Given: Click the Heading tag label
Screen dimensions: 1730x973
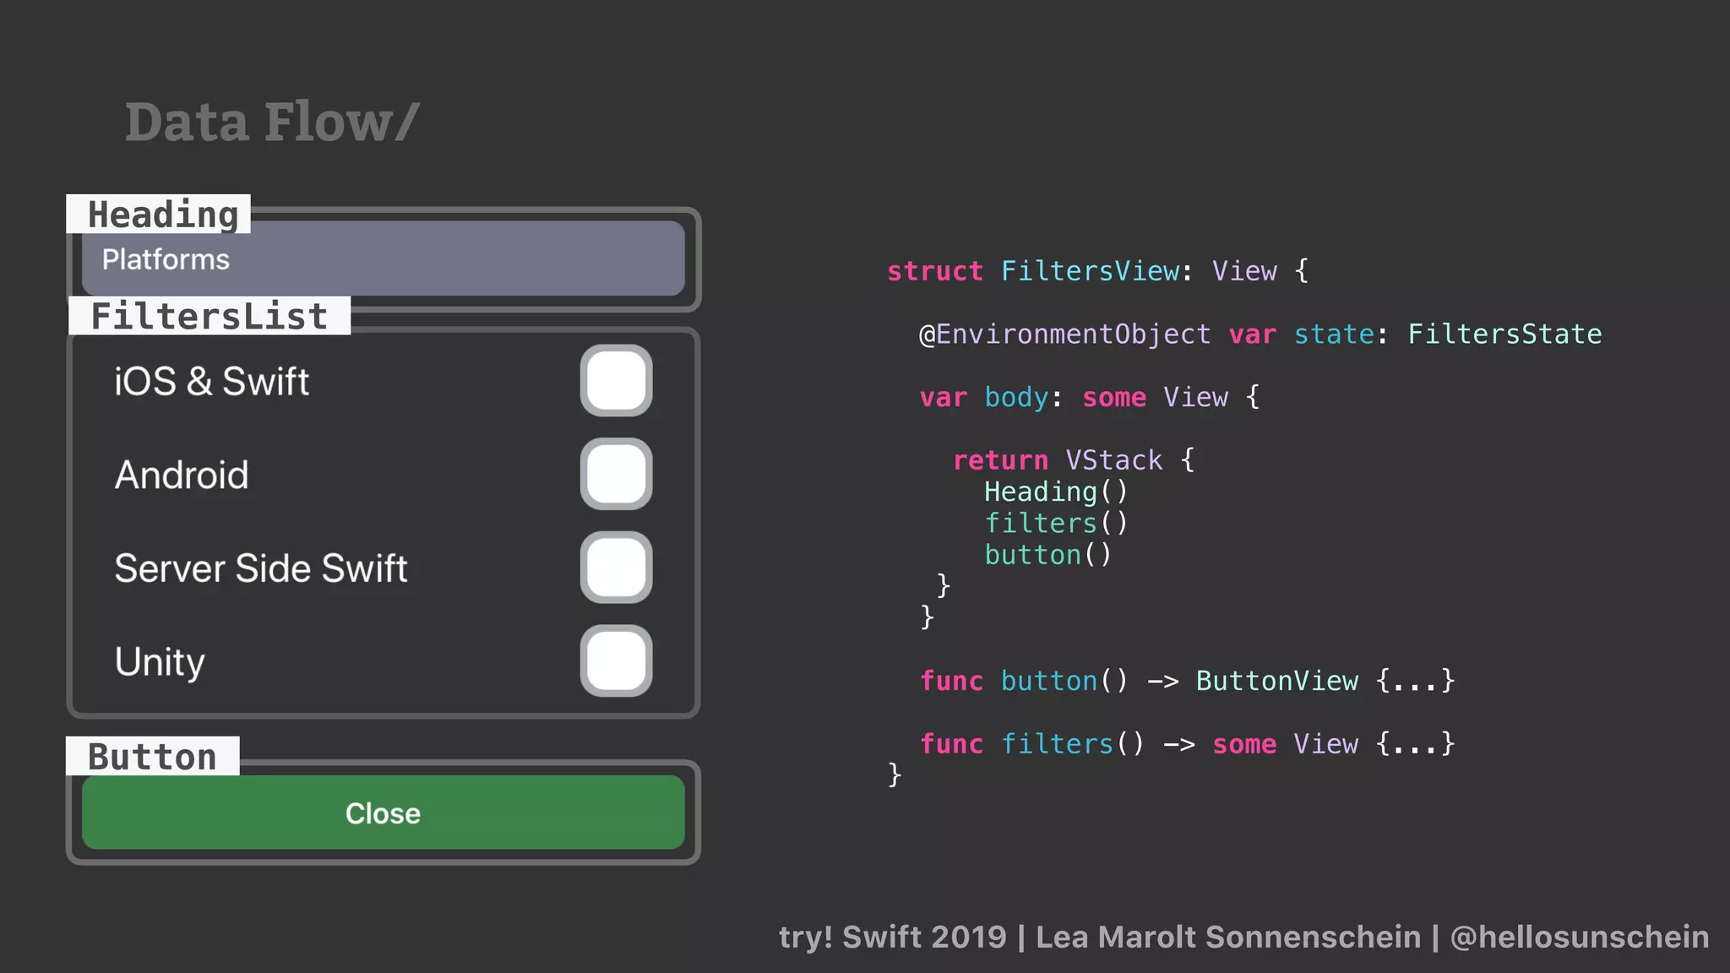Looking at the screenshot, I should [x=159, y=215].
